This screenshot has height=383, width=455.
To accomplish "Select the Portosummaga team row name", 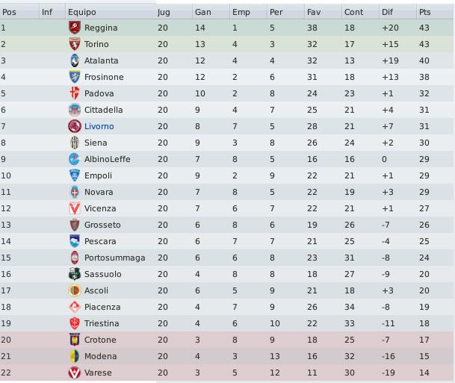I will (x=114, y=258).
